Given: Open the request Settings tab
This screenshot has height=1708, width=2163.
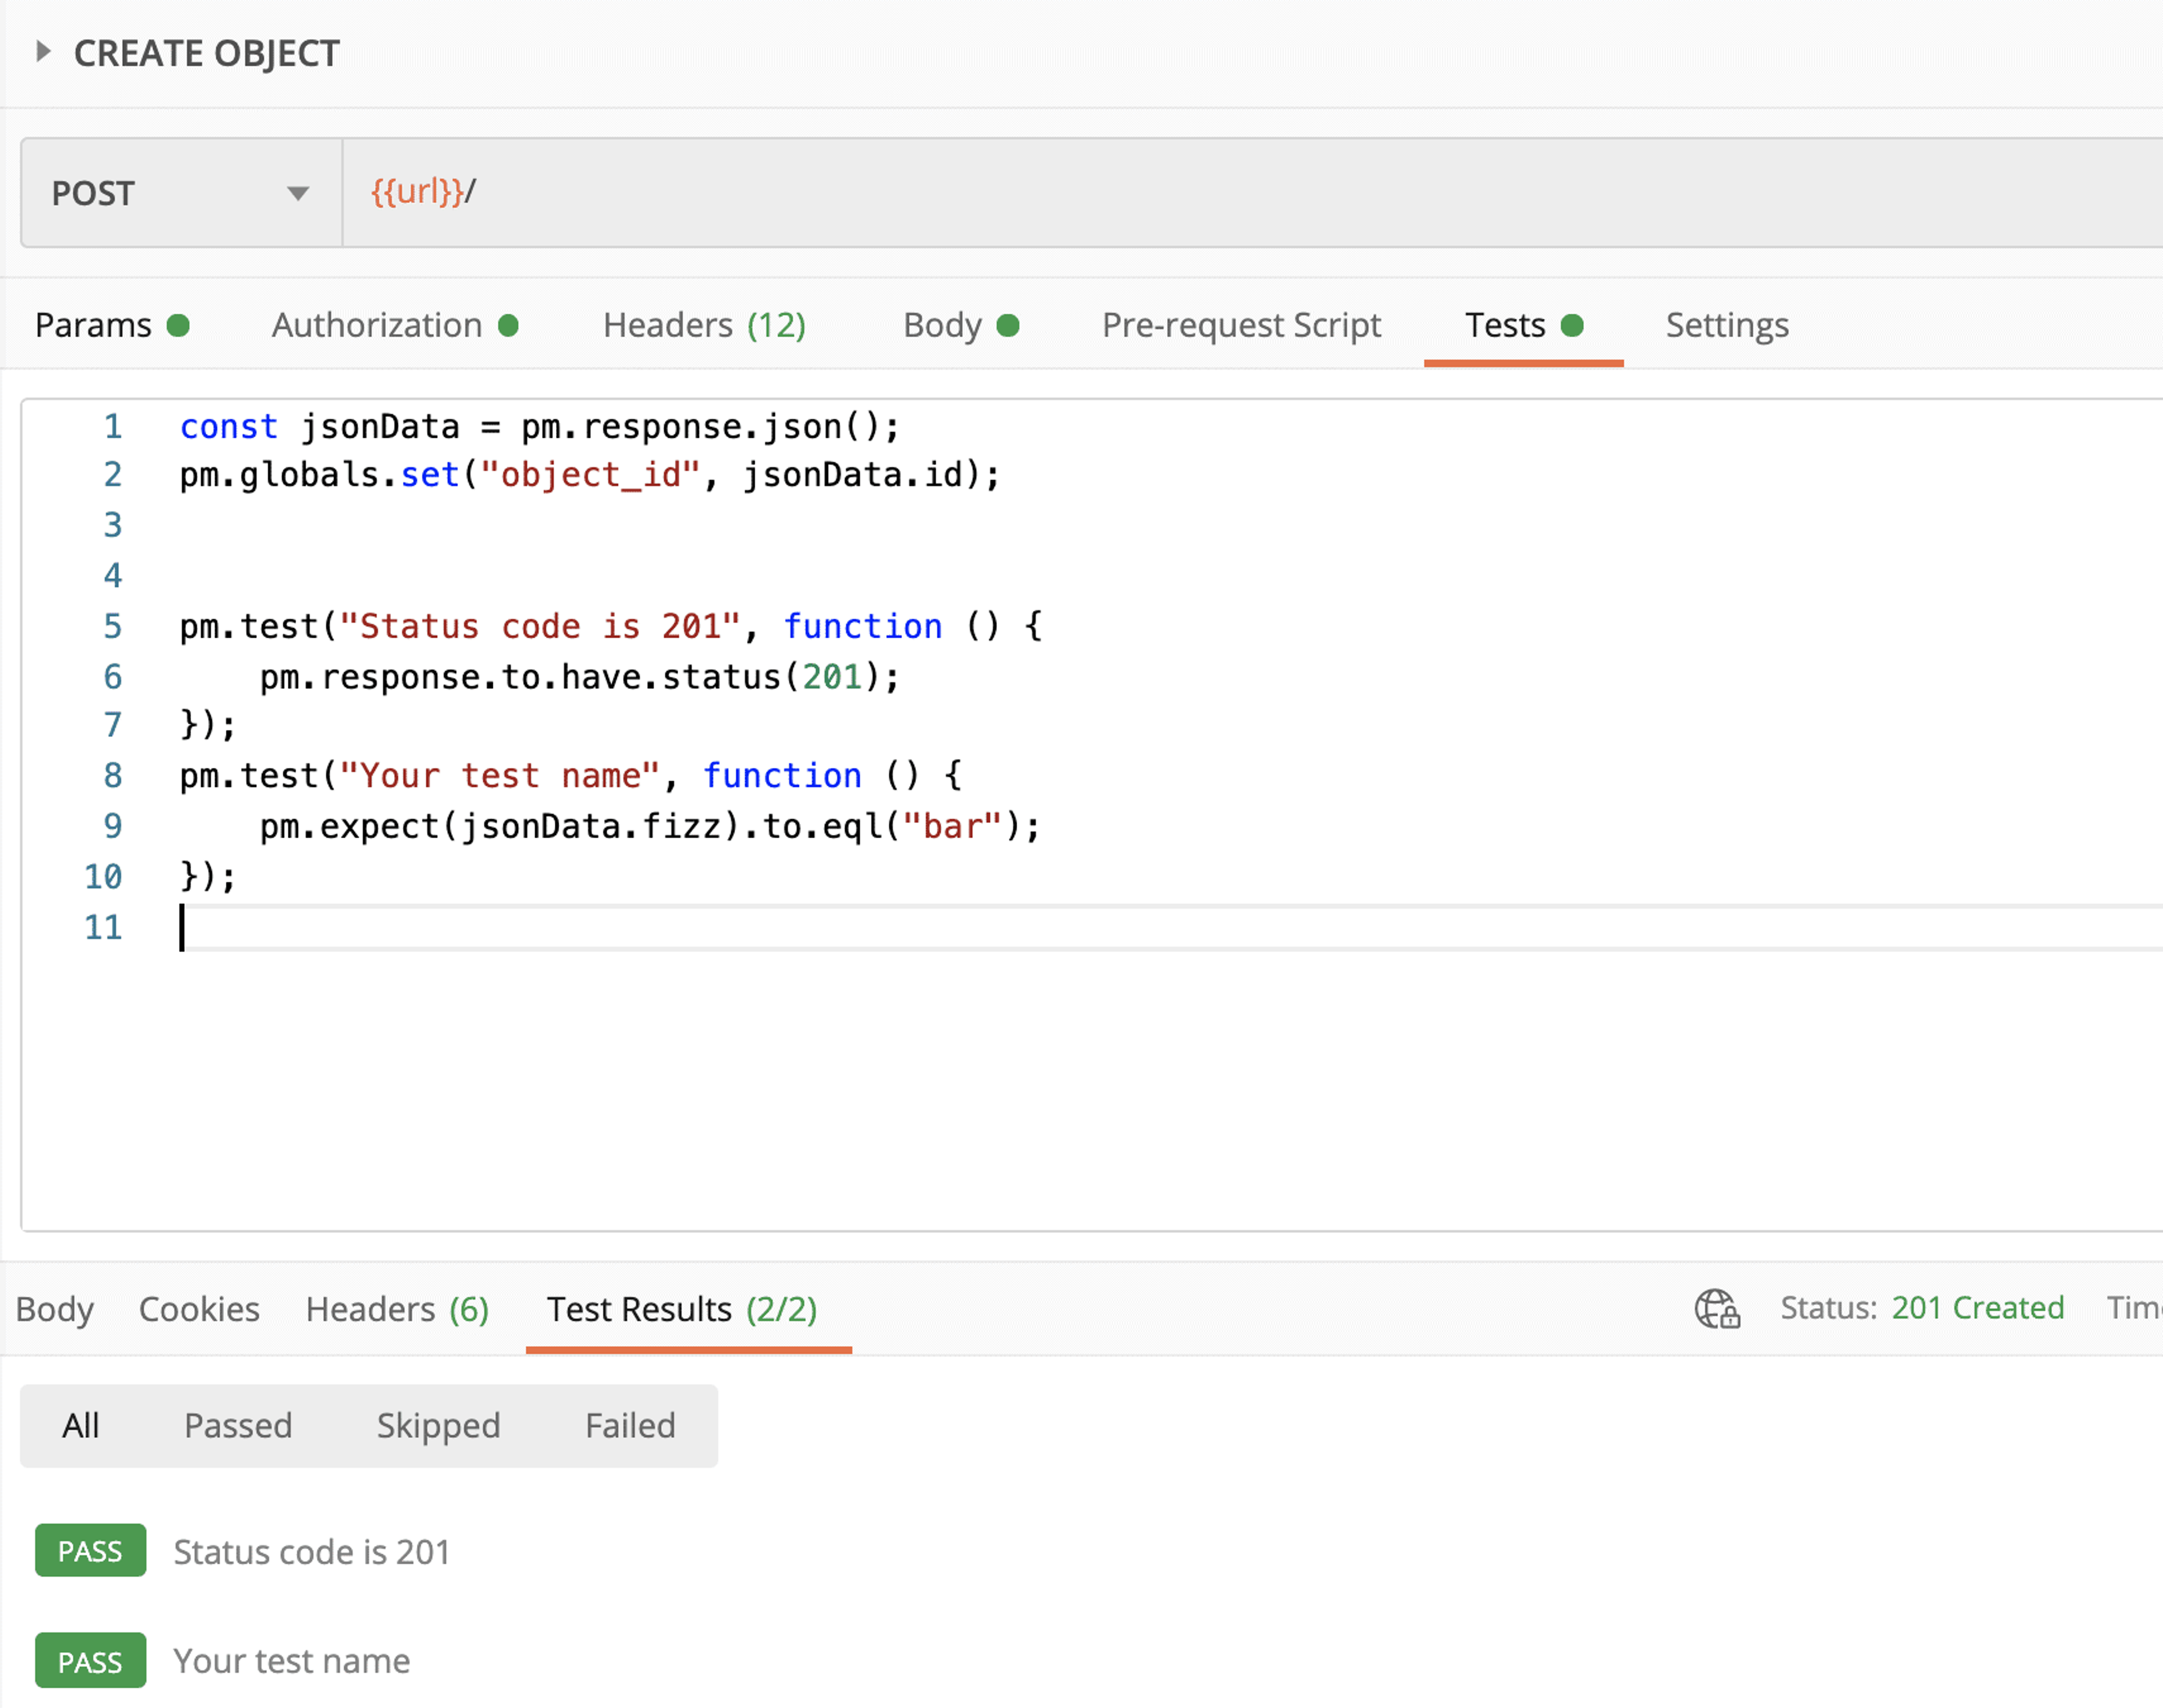Looking at the screenshot, I should click(x=1727, y=325).
